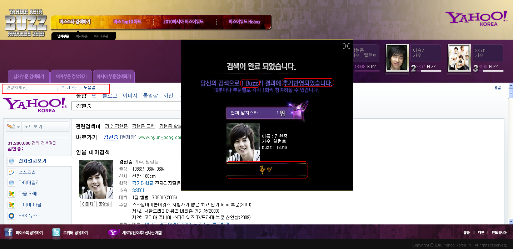513x249 pixels.
Task: Open the 대만 regional link
Action: [x=481, y=233]
